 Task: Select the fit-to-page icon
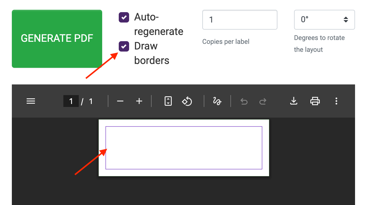168,101
